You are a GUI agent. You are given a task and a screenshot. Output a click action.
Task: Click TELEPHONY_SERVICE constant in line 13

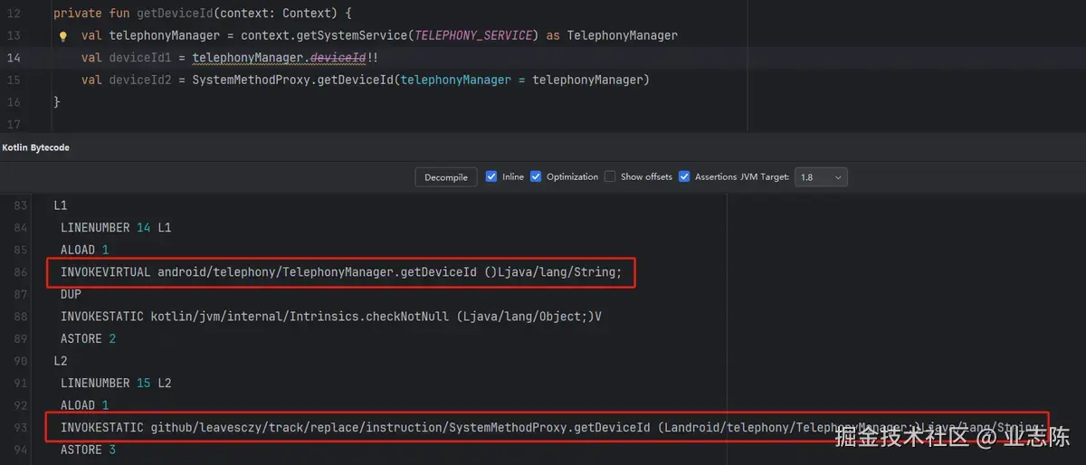pyautogui.click(x=475, y=35)
